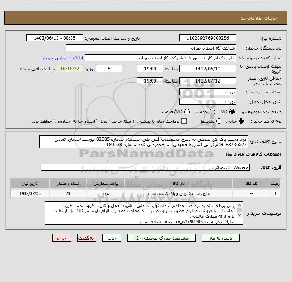This screenshot has width=292, height=282.
Task: Click the واحد شمارش column header
Action: tap(105, 184)
